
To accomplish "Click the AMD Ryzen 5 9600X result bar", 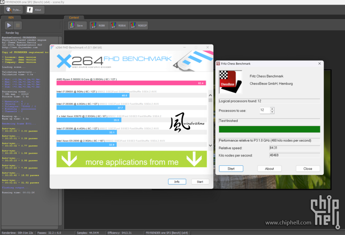I will [x=131, y=83].
